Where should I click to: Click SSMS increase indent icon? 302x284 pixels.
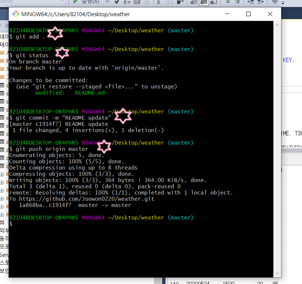point(260,1)
